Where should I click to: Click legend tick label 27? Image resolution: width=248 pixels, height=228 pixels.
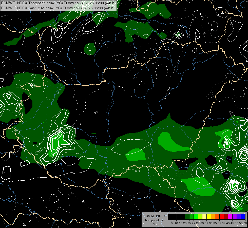[x=194, y=223]
